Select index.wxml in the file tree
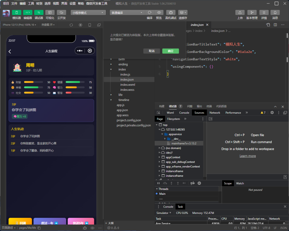 coord(127,84)
